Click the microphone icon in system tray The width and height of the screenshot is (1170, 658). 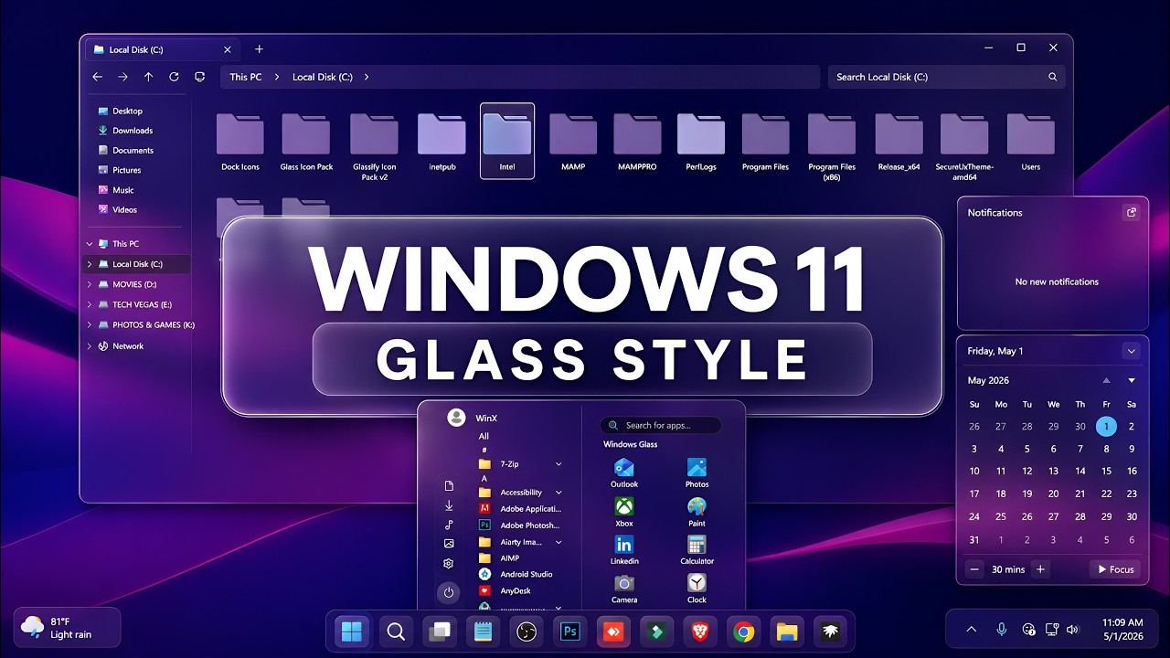click(1001, 629)
